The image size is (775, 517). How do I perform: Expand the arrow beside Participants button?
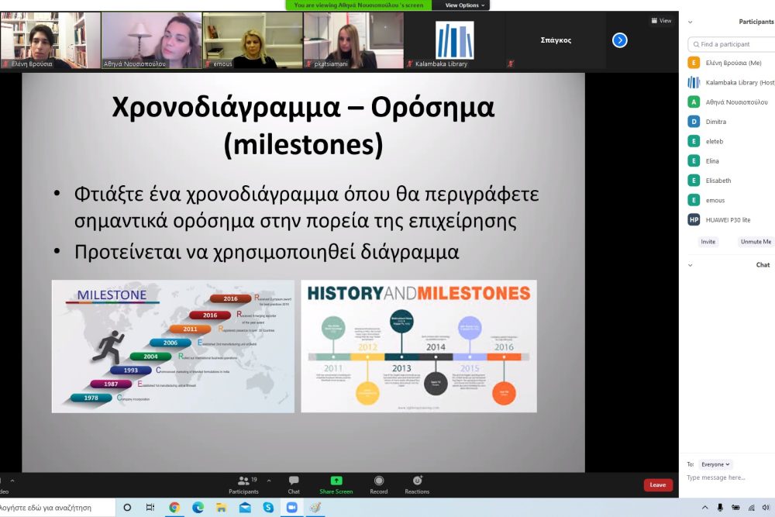point(269,481)
